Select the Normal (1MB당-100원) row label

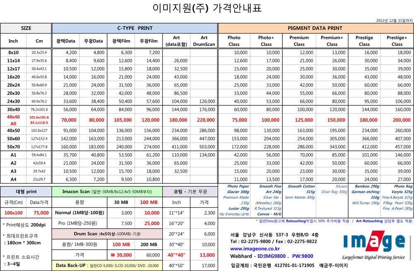pos(79,213)
